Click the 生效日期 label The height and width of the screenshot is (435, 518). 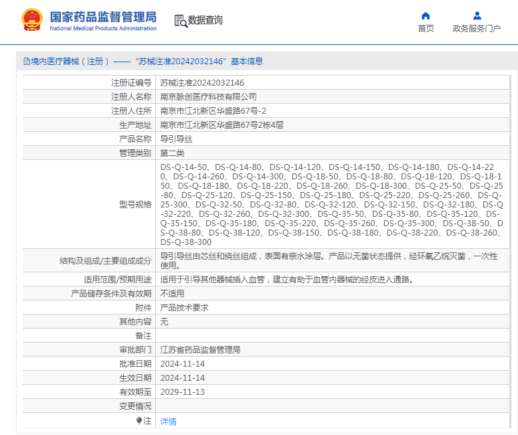point(135,378)
